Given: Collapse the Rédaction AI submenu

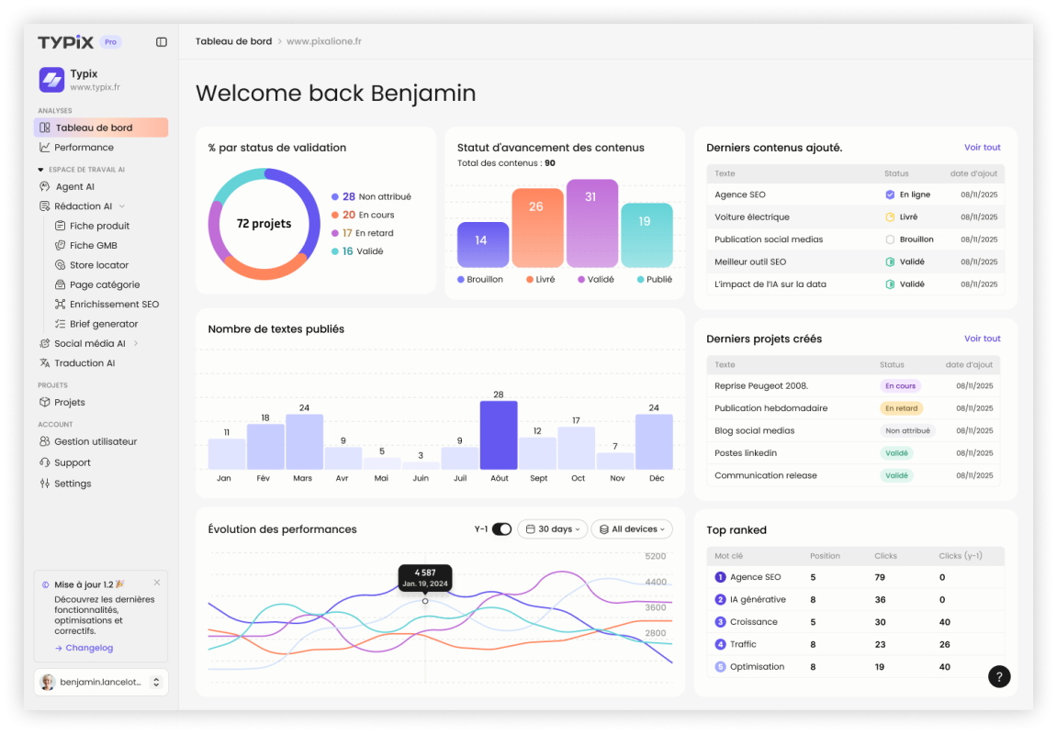Looking at the screenshot, I should (x=122, y=206).
